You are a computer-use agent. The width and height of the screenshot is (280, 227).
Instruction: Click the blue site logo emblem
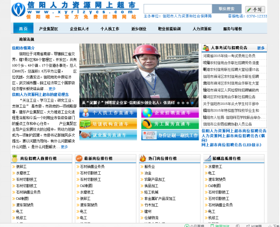[18, 9]
